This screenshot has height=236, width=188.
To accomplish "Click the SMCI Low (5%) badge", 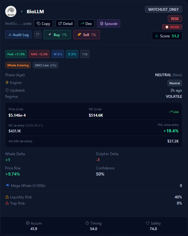I will [45, 65].
